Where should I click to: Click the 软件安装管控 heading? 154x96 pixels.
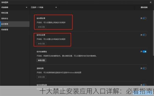tap(42, 52)
